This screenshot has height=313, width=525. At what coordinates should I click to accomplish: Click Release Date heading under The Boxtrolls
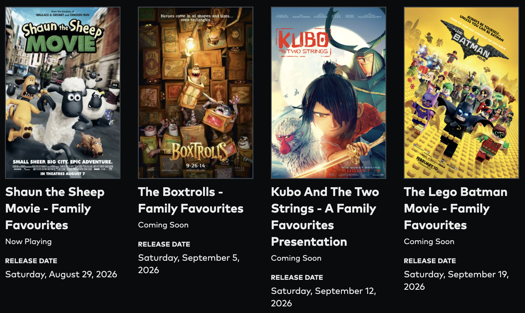(x=164, y=245)
